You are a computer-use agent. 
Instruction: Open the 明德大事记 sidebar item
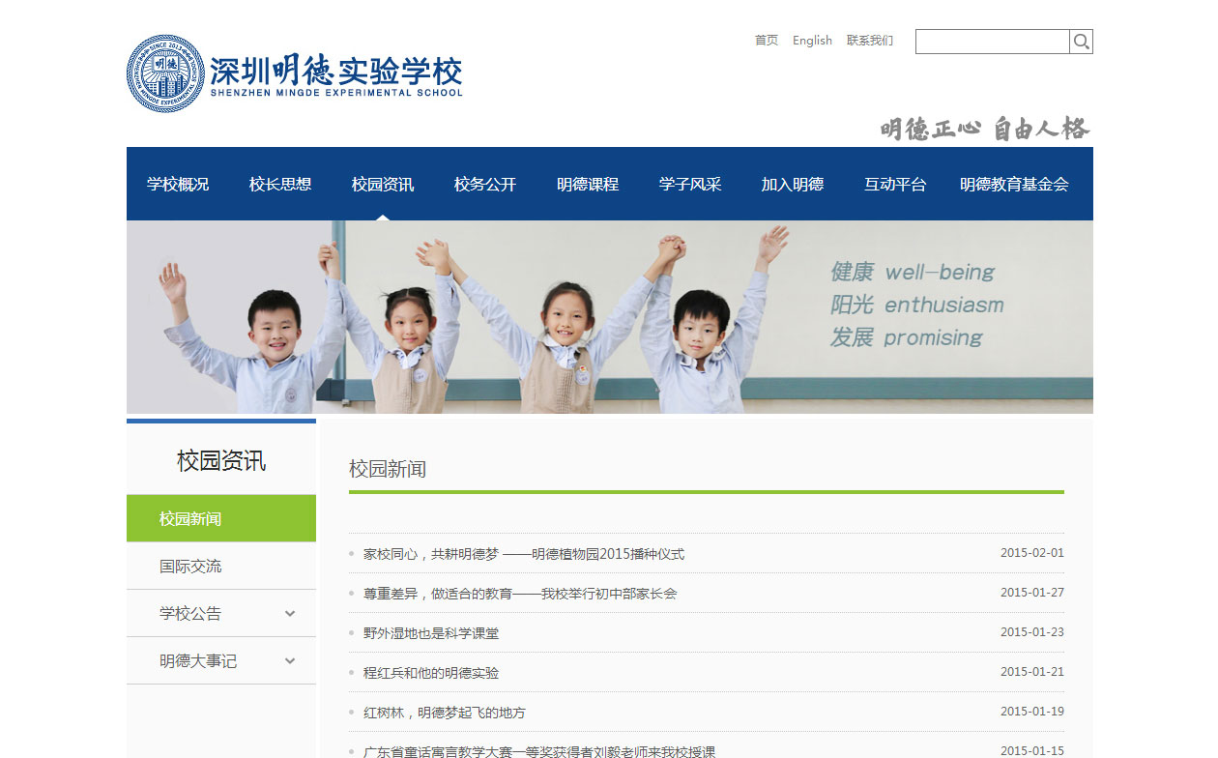click(x=221, y=660)
